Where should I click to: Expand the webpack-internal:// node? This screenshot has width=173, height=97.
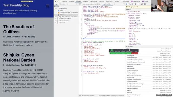click(x=56, y=21)
